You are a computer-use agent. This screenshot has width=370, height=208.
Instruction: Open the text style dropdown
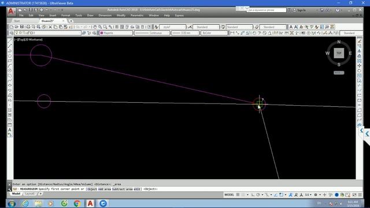click(x=173, y=27)
